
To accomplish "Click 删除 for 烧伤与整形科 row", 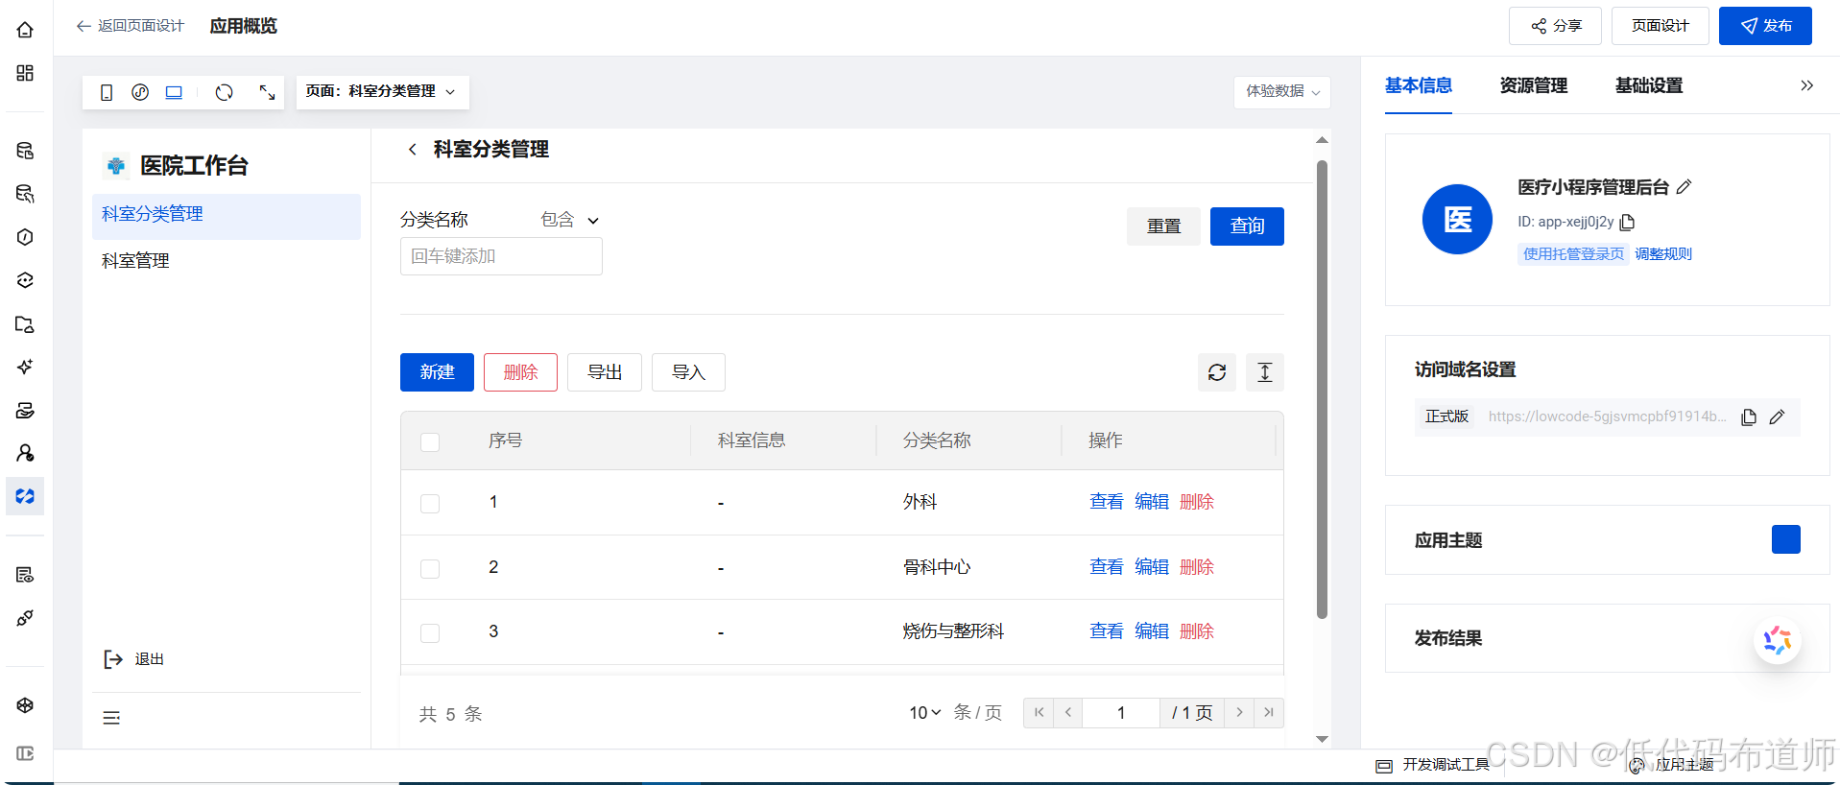I will point(1197,631).
